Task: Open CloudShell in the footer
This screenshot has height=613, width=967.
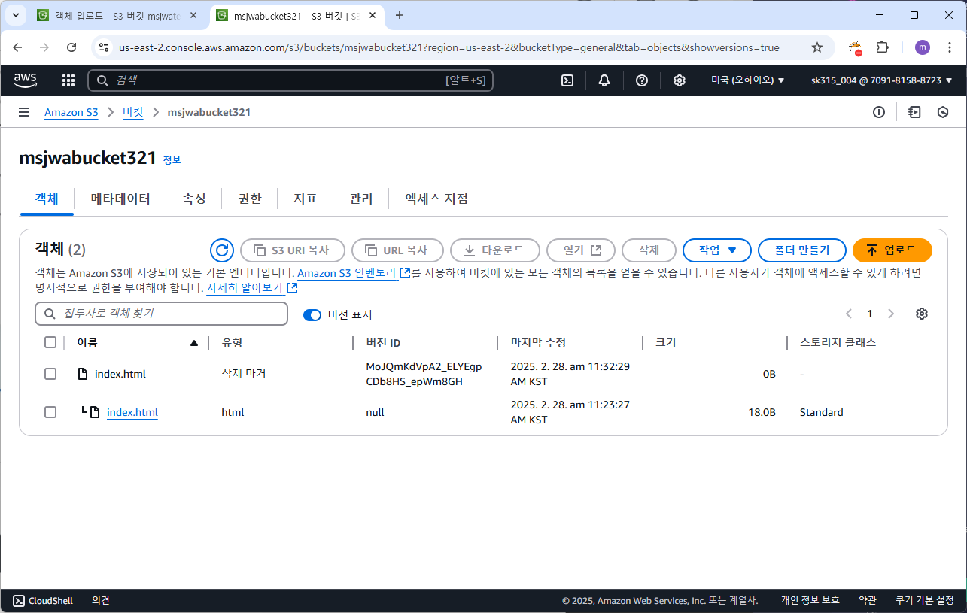Action: pos(43,600)
